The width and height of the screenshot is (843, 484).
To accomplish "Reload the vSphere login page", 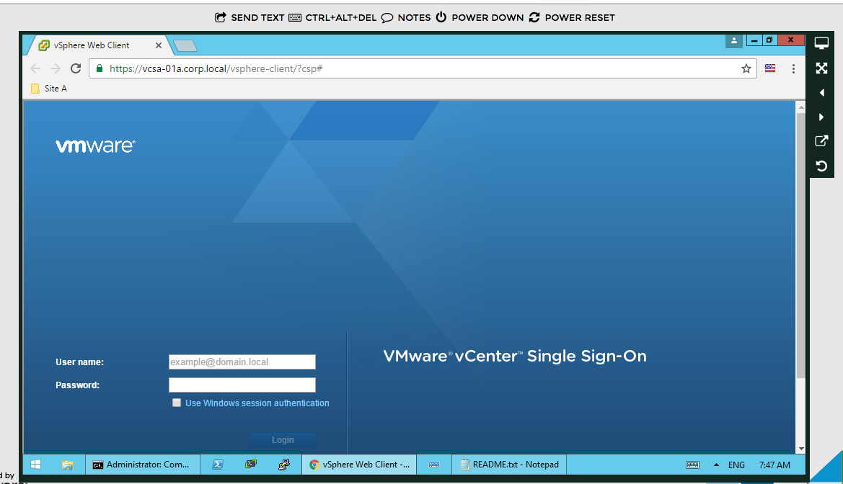I will 76,68.
